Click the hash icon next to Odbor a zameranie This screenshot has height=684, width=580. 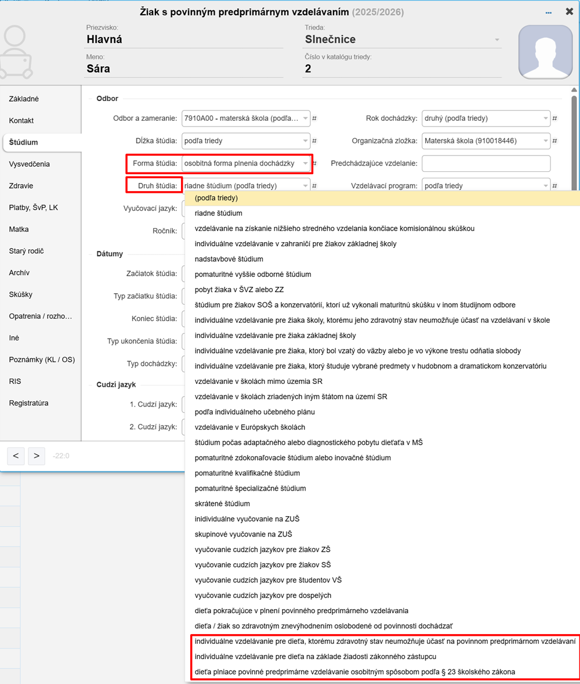click(314, 118)
